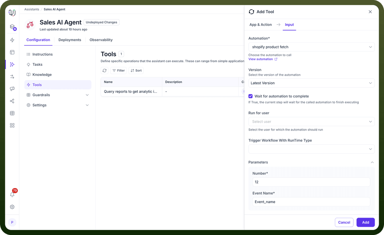Click the user avatar P icon
384x235 pixels.
point(12,222)
